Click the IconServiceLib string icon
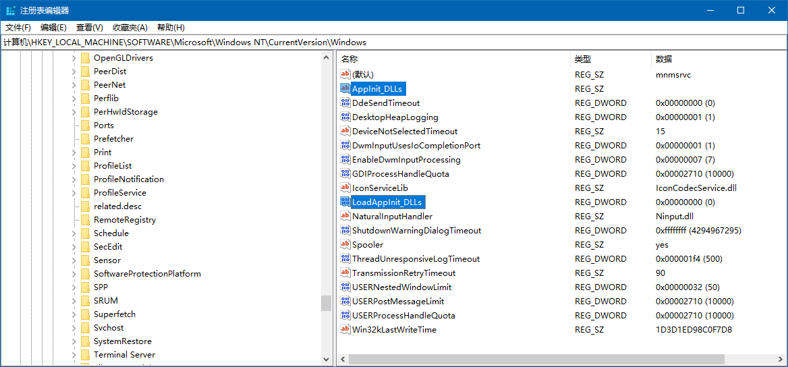788x367 pixels. (345, 188)
